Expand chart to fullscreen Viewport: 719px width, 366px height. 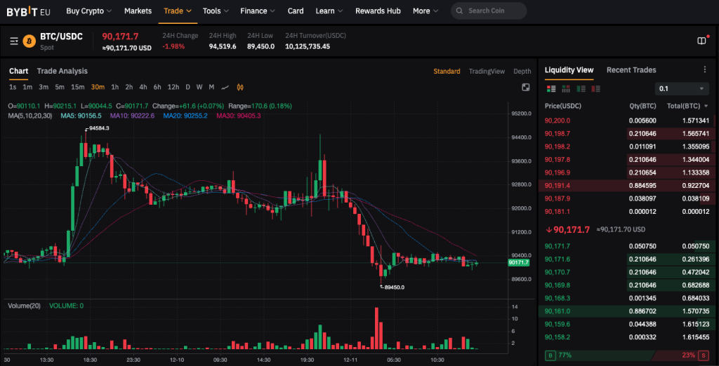coord(525,88)
